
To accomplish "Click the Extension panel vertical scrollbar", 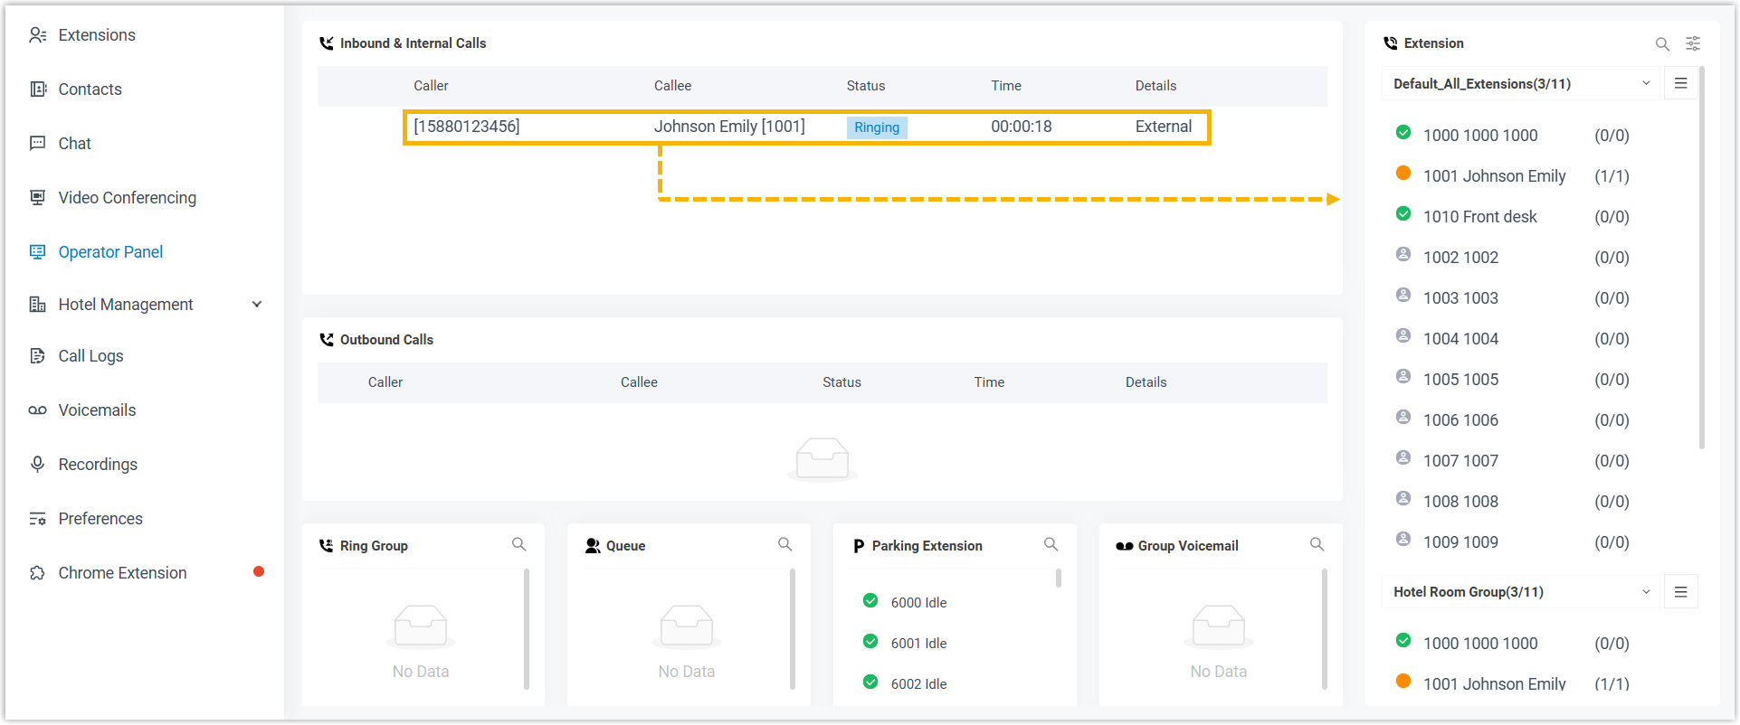I will pyautogui.click(x=1701, y=271).
